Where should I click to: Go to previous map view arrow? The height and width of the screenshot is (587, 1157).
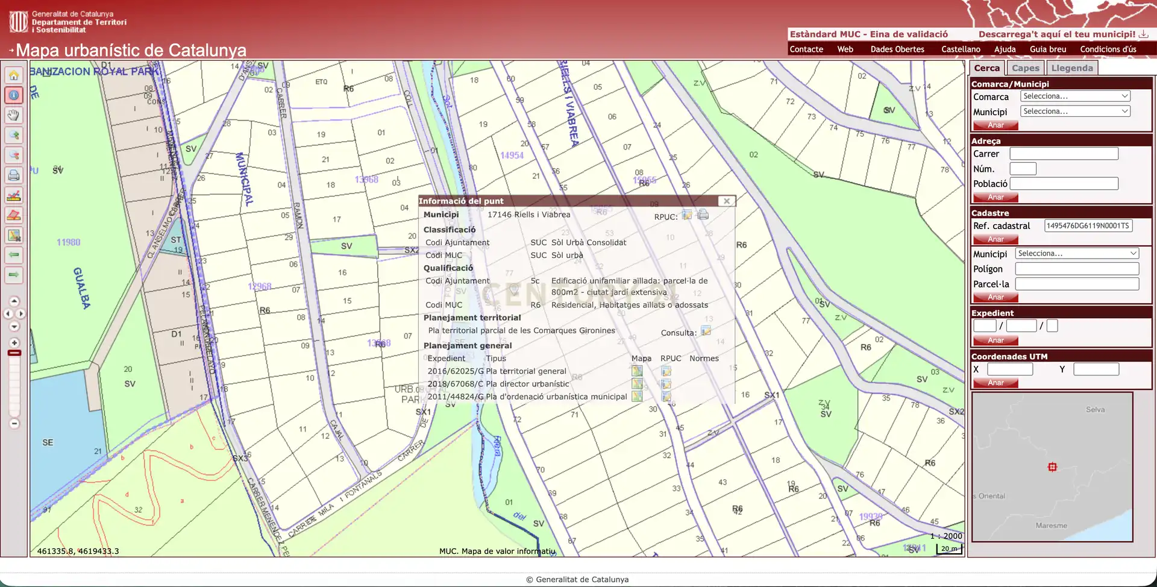[x=14, y=255]
